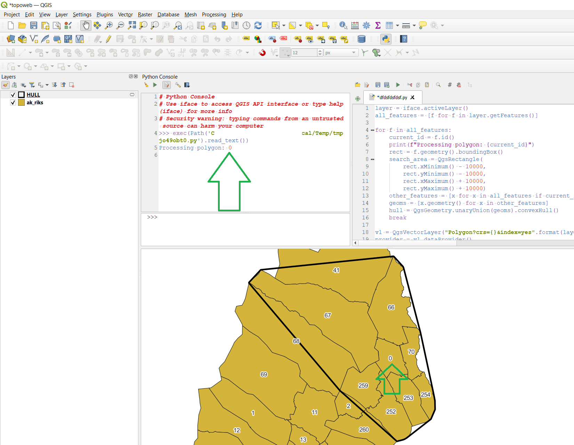The image size is (574, 445).
Task: Open a script file in the editor
Action: tap(357, 85)
